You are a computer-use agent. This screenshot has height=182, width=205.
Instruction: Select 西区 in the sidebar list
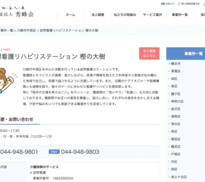(x=174, y=169)
